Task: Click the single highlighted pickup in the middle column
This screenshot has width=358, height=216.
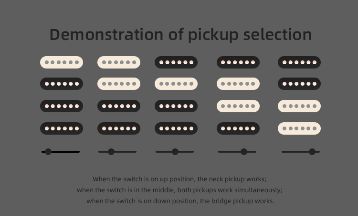Action: tap(176, 84)
